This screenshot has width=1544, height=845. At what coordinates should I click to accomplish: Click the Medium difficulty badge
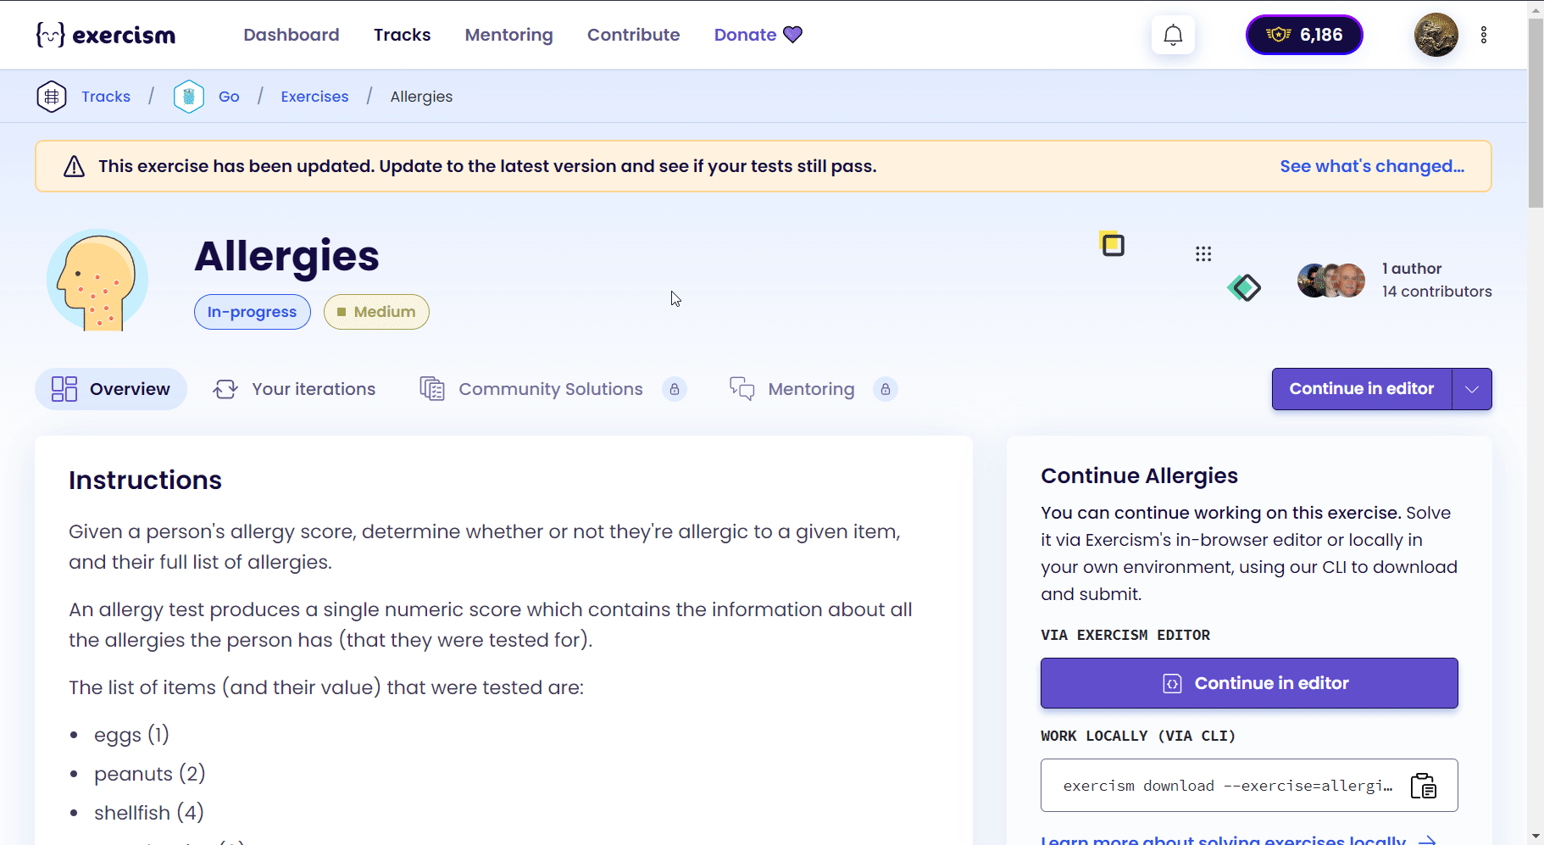coord(376,312)
